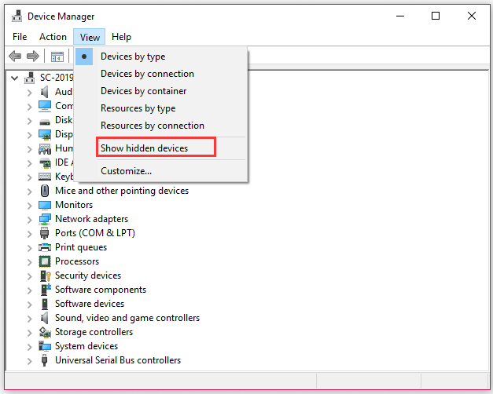
Task: Choose Customize... from View menu
Action: 160,171
